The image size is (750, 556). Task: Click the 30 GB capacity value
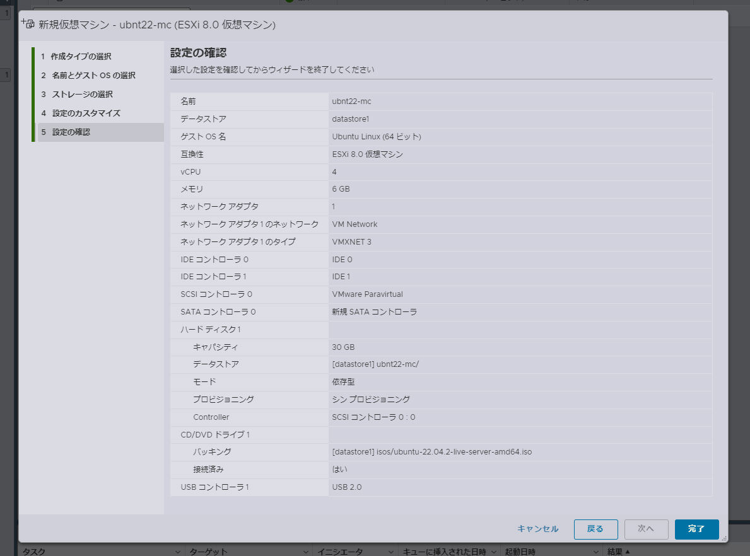pyautogui.click(x=343, y=347)
